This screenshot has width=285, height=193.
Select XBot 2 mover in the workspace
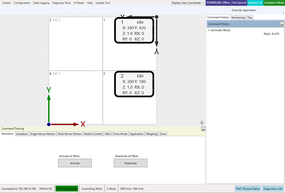[x=134, y=84]
